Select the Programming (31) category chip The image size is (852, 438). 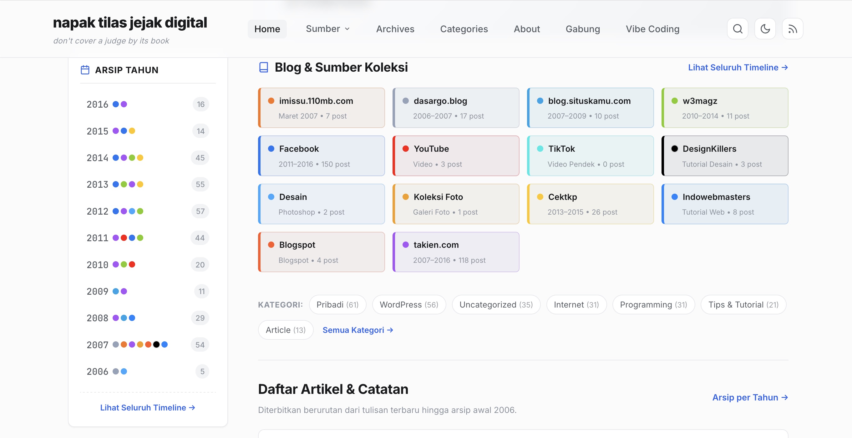click(x=654, y=305)
